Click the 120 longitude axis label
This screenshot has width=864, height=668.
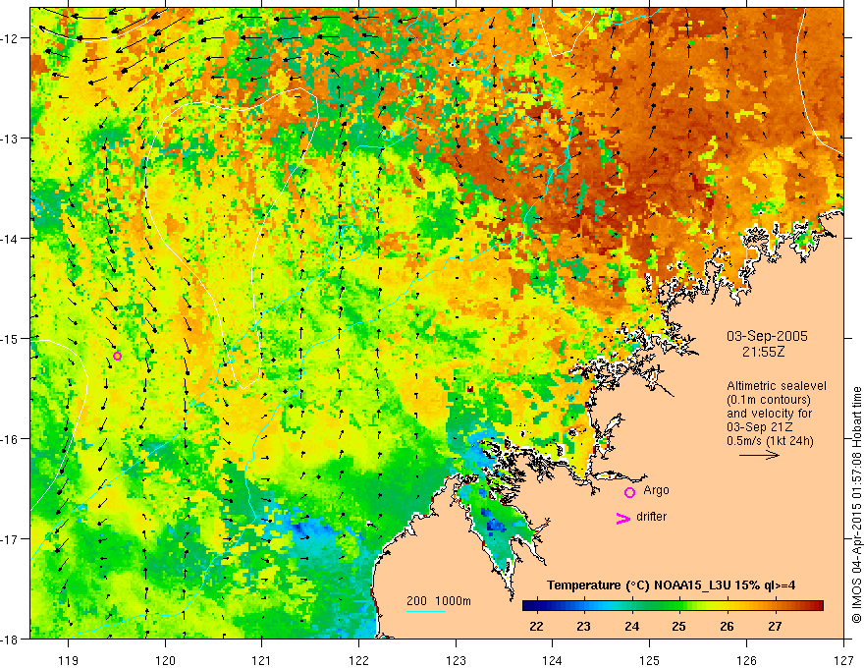tap(165, 660)
